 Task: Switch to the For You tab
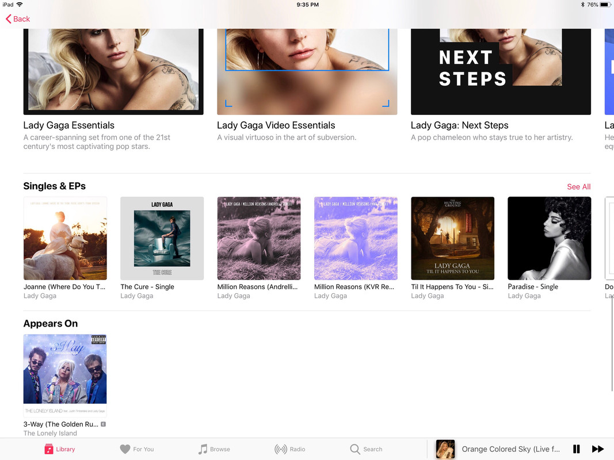coord(136,449)
